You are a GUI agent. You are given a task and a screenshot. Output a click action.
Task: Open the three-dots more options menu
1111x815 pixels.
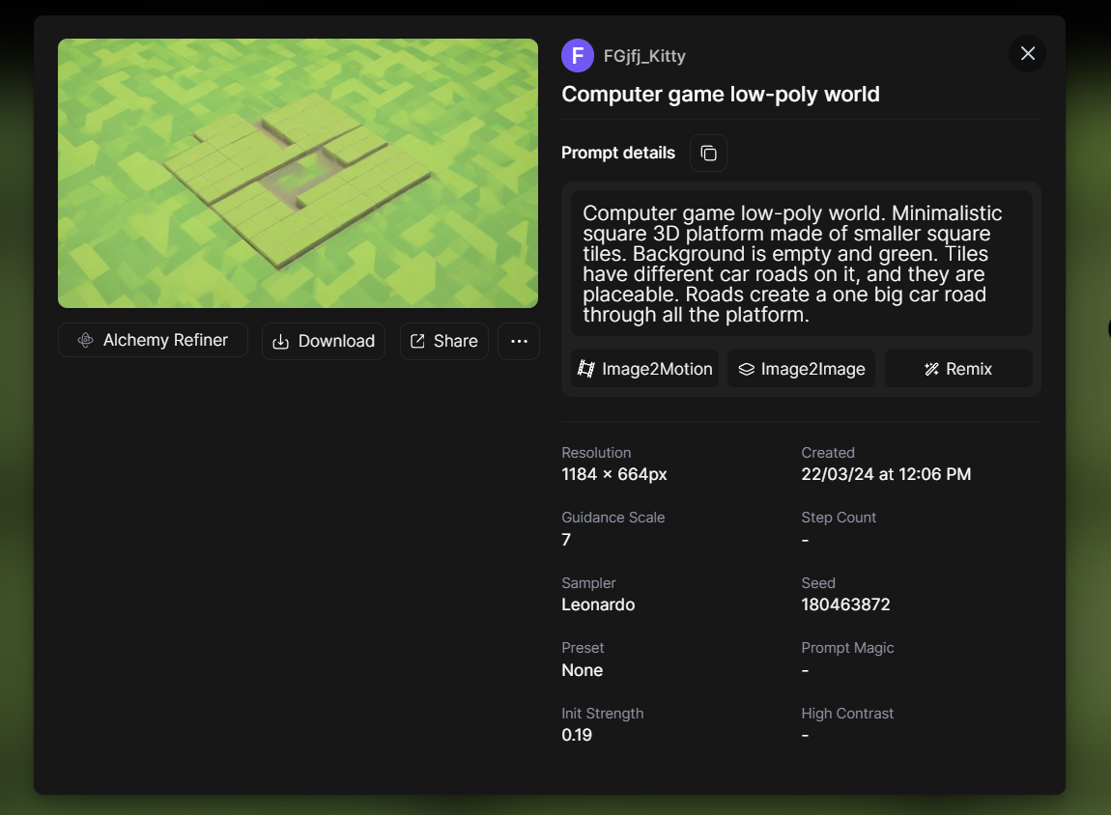coord(519,341)
